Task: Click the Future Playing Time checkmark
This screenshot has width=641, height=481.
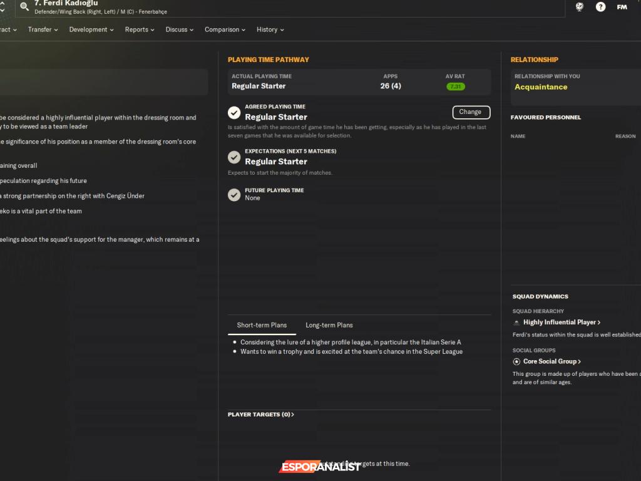Action: pos(234,195)
